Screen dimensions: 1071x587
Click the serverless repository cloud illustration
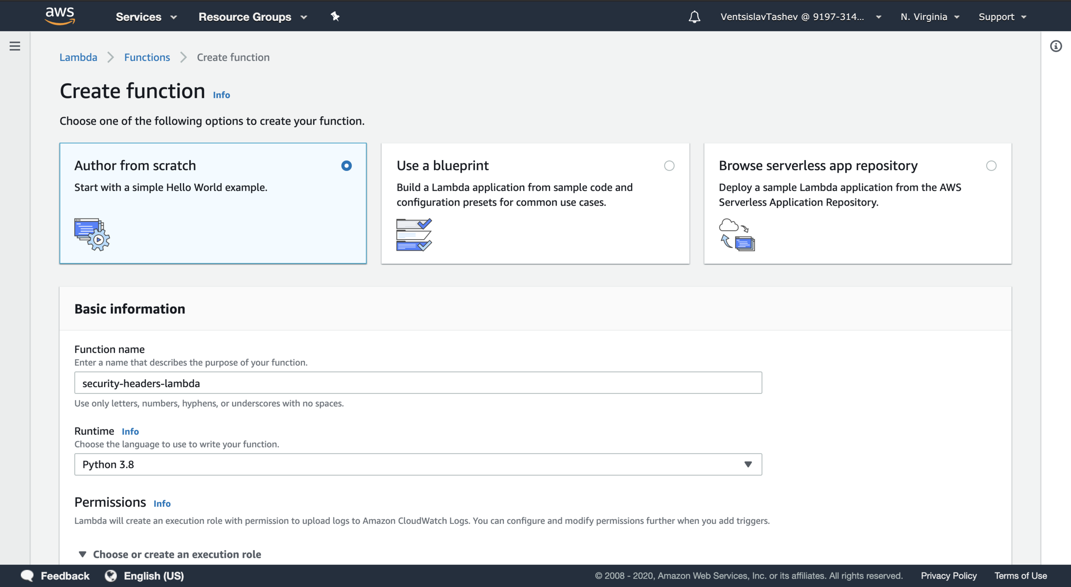[x=737, y=234]
